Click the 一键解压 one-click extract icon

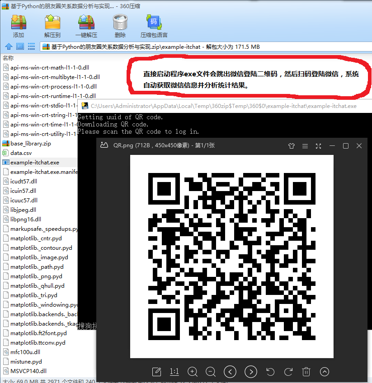[x=86, y=26]
